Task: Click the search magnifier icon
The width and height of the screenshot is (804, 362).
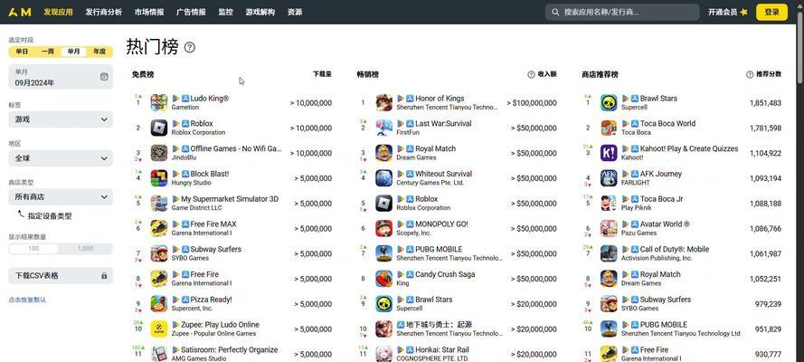Action: (x=555, y=12)
